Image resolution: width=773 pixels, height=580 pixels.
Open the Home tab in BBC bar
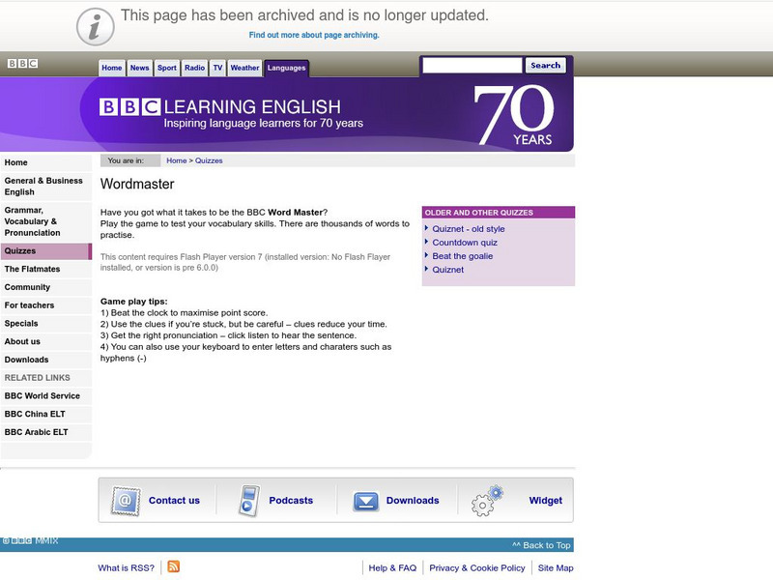[x=112, y=68]
